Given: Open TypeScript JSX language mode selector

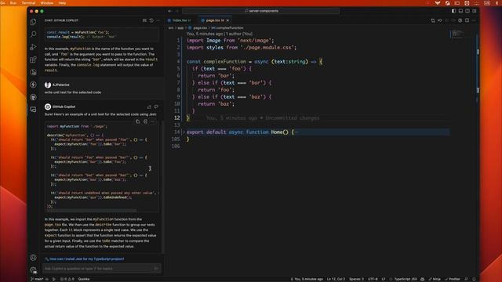Looking at the screenshot, I should [x=405, y=279].
